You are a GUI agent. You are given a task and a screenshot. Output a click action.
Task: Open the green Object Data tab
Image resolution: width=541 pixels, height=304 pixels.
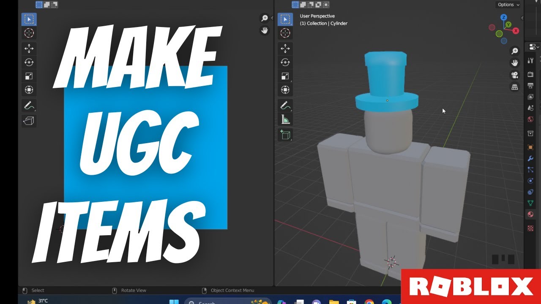point(530,203)
